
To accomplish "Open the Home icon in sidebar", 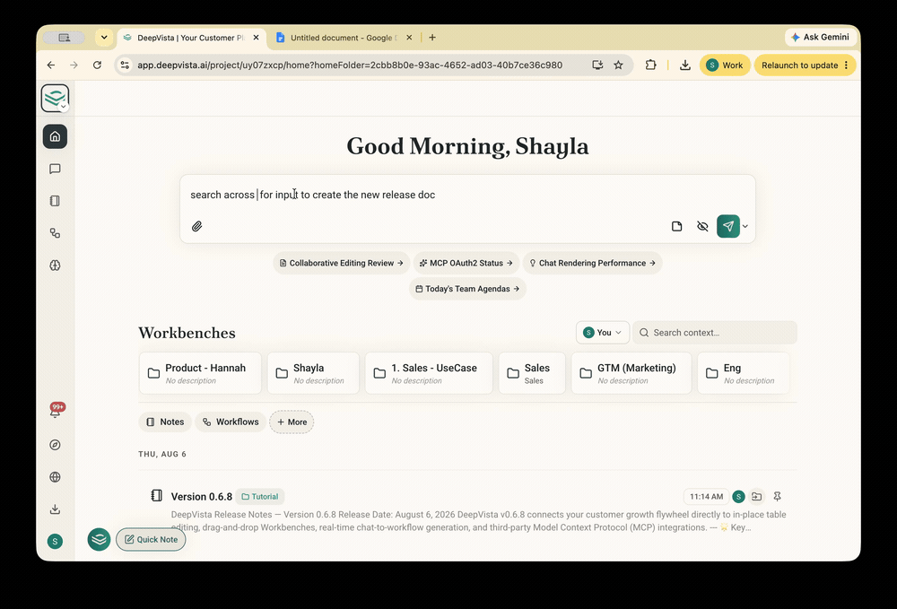I will (x=55, y=136).
